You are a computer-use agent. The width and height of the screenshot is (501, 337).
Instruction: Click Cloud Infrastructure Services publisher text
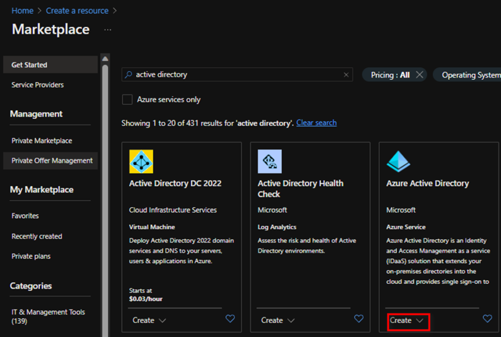click(x=173, y=210)
